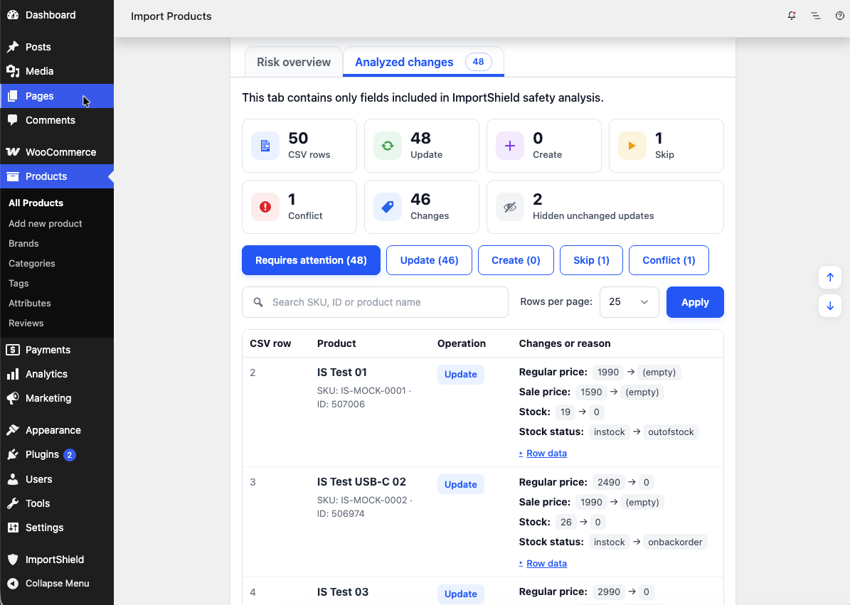
Task: Filter by Update (46)
Action: point(430,260)
